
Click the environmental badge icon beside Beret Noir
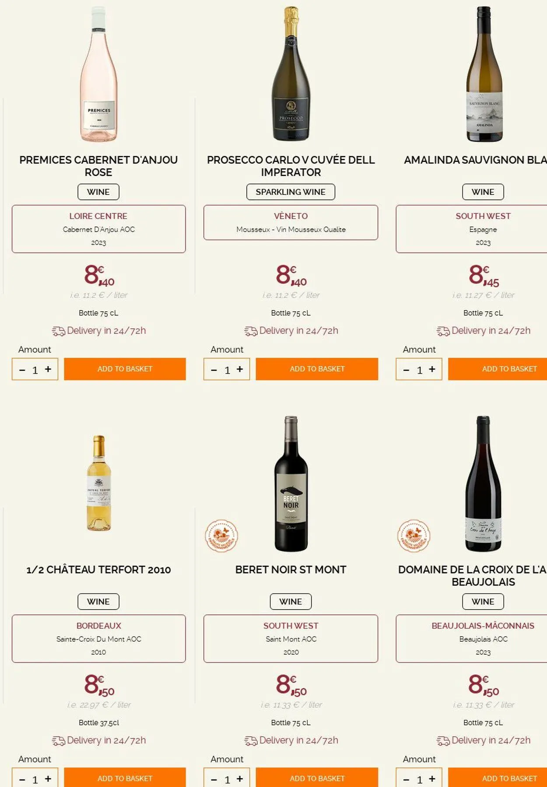coord(221,536)
